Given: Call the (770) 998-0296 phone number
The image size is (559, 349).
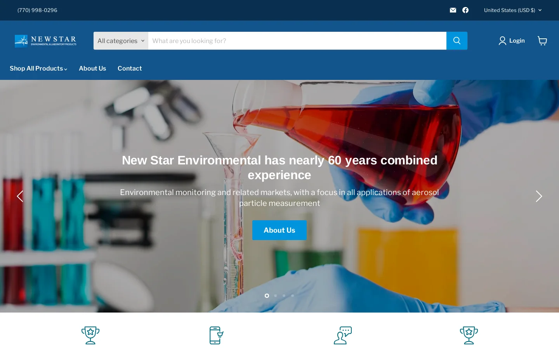Looking at the screenshot, I should 37,10.
